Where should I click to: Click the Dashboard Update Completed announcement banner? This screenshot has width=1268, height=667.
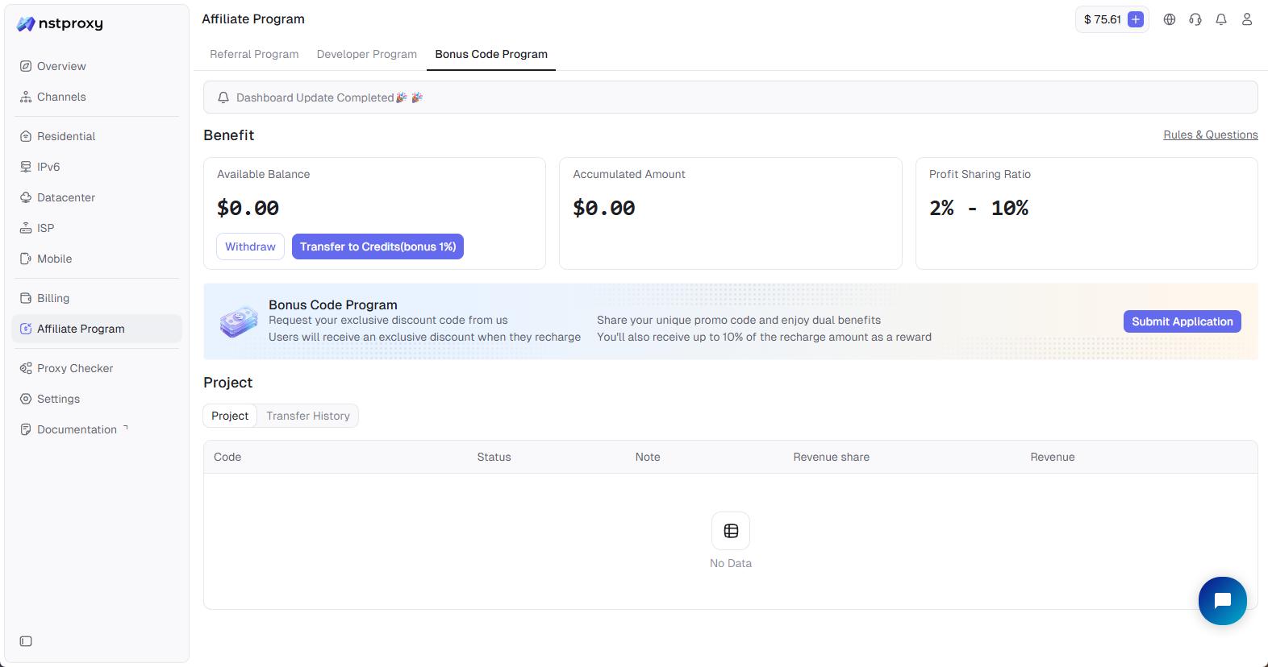click(x=730, y=97)
